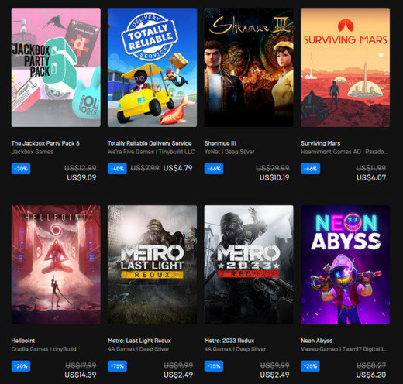This screenshot has width=403, height=384.
Task: Click the -20% discount badge under Hellpoint
Action: [21, 366]
